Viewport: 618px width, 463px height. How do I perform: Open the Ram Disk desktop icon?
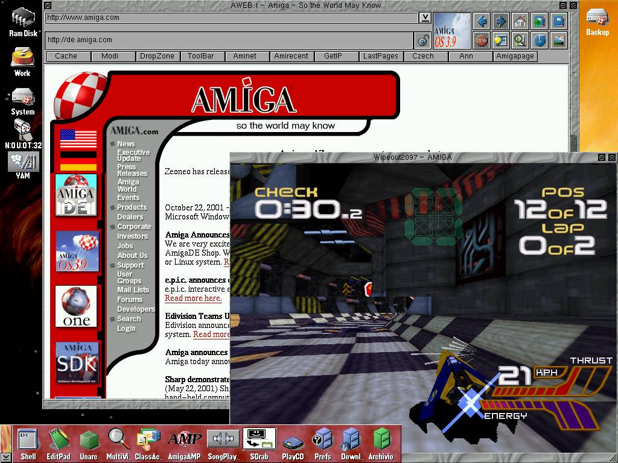[24, 22]
